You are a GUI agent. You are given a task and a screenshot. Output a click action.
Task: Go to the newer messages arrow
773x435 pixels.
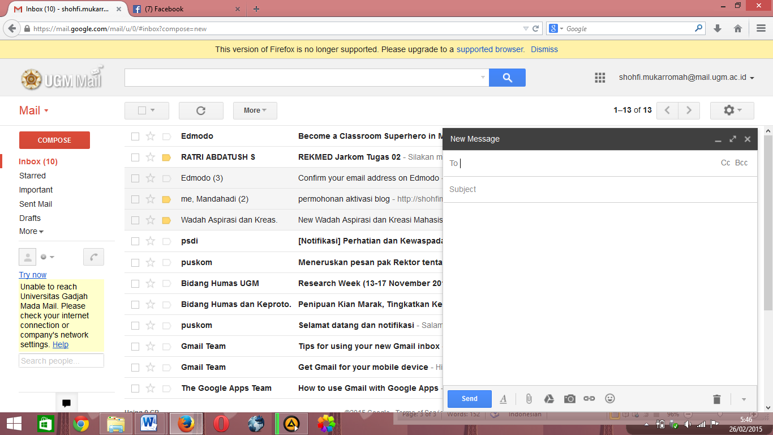pyautogui.click(x=667, y=110)
